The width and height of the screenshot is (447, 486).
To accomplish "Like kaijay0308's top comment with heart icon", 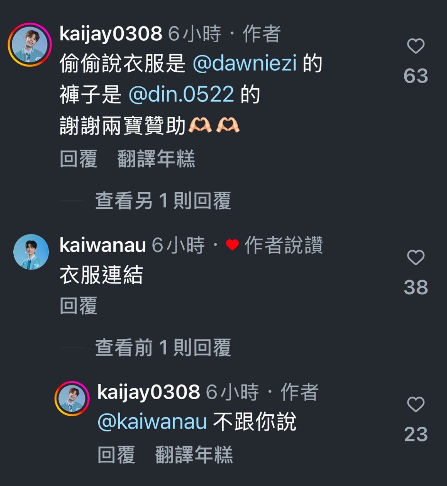I will [416, 46].
